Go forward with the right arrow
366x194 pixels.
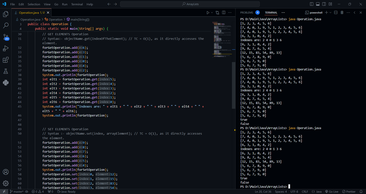pyautogui.click(x=115, y=4)
